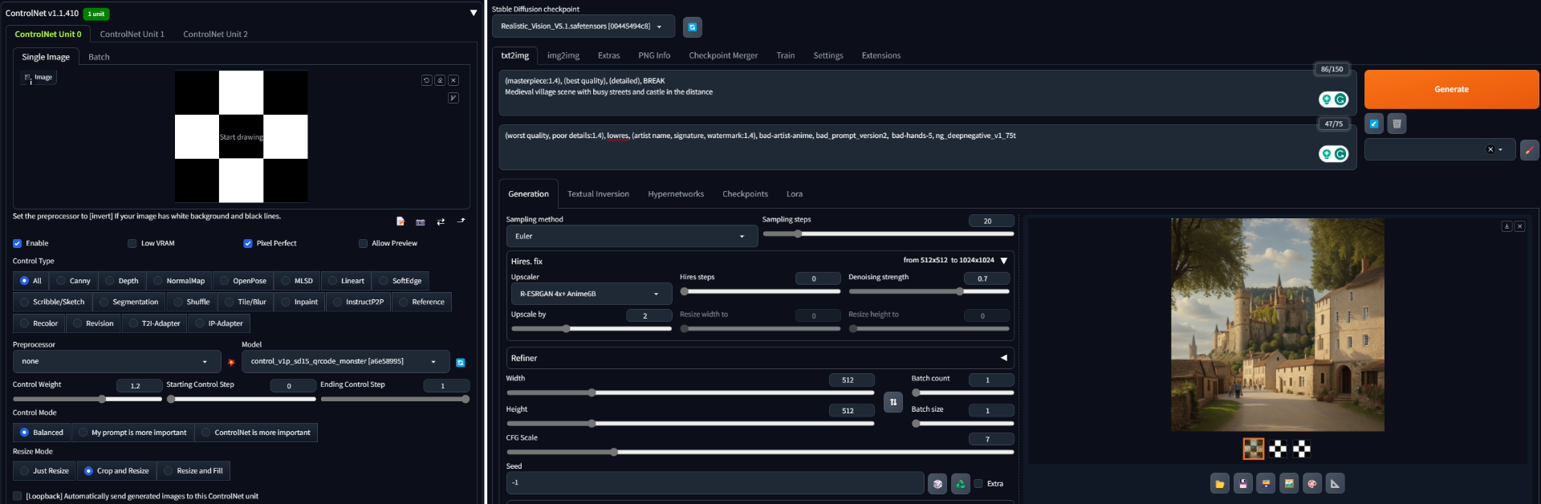Click the paintbrush edit styles icon

point(1529,150)
